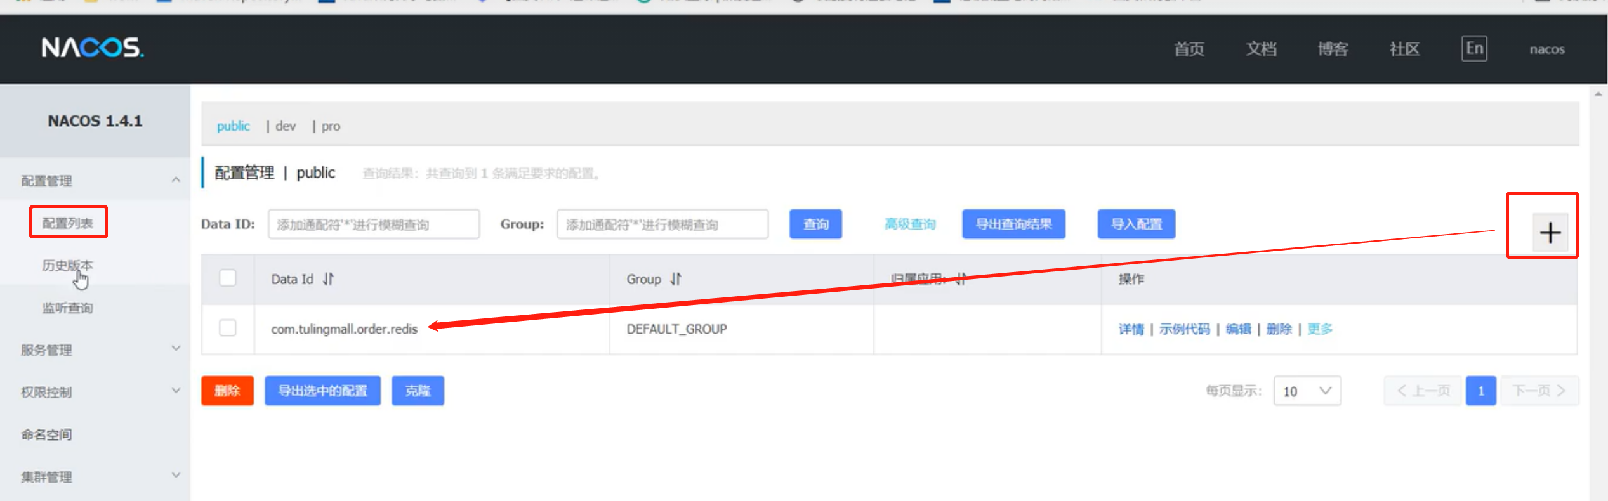Image resolution: width=1608 pixels, height=501 pixels.
Task: Select the public namespace tab
Action: pyautogui.click(x=233, y=126)
